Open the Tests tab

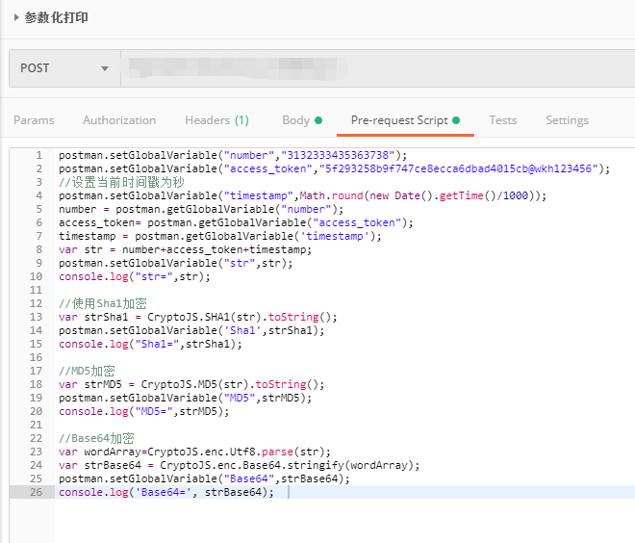coord(503,120)
